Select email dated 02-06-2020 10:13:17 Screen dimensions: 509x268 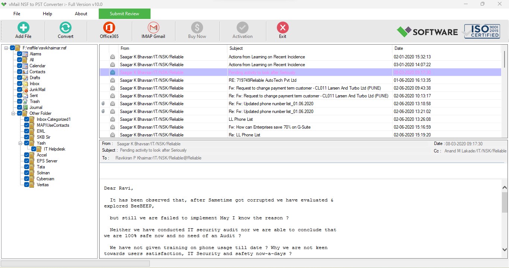tap(300, 96)
